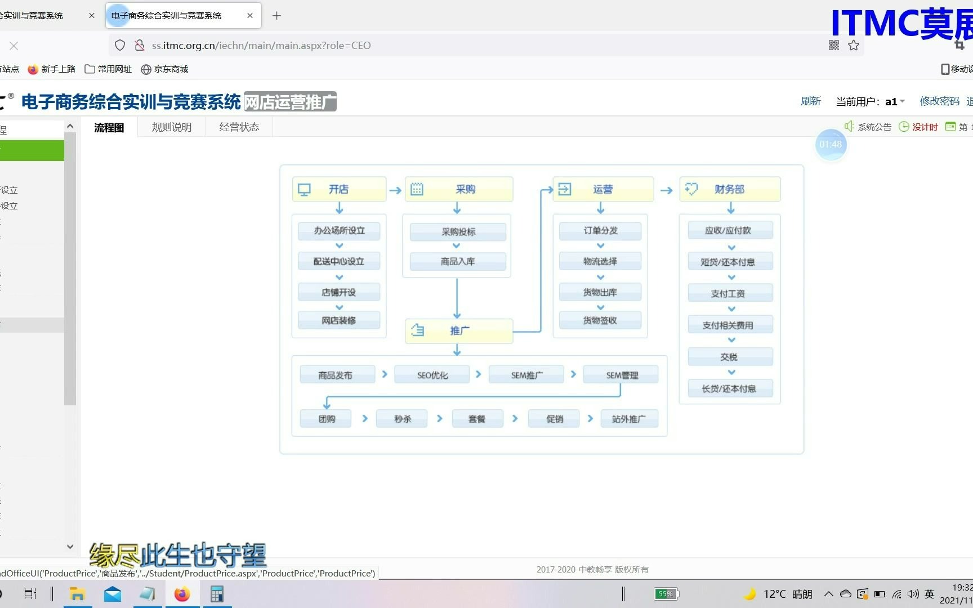This screenshot has width=973, height=608.
Task: Toggle the bookmark star in the address bar
Action: [853, 45]
